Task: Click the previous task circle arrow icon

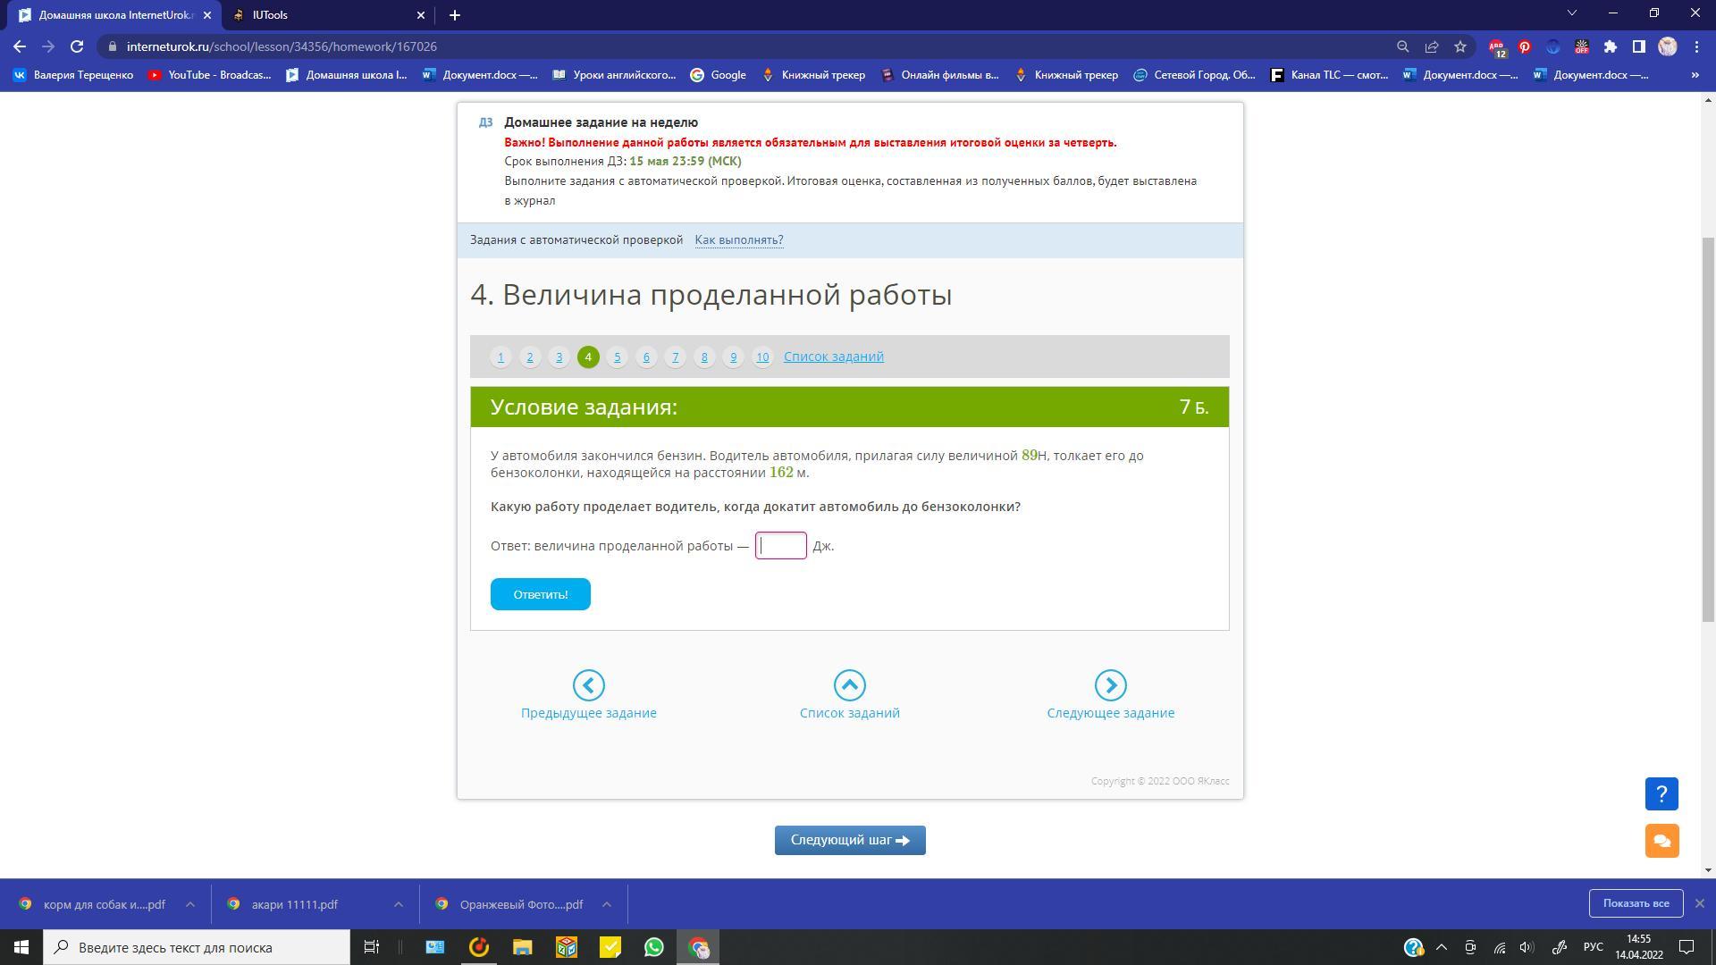Action: point(588,685)
